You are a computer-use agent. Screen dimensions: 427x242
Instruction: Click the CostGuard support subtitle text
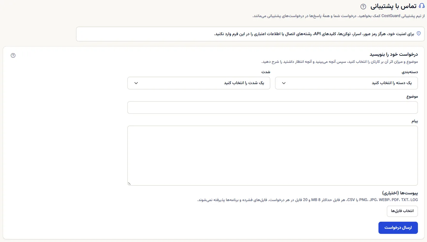click(x=339, y=15)
